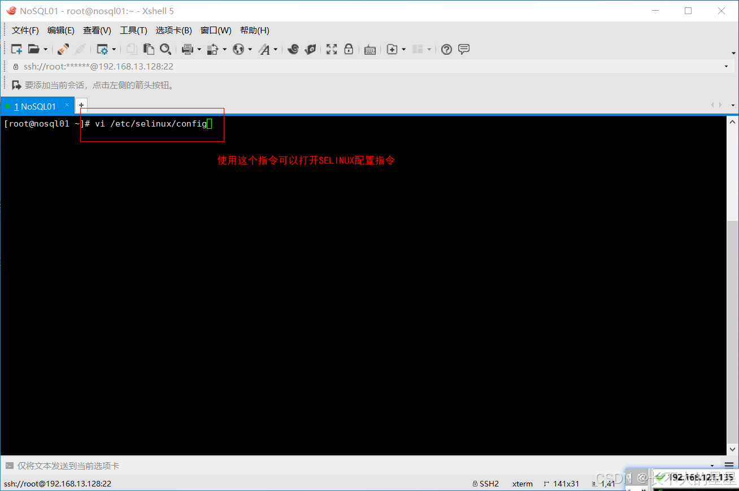Click the xterm status bar entry
Image resolution: width=739 pixels, height=491 pixels.
[x=523, y=484]
